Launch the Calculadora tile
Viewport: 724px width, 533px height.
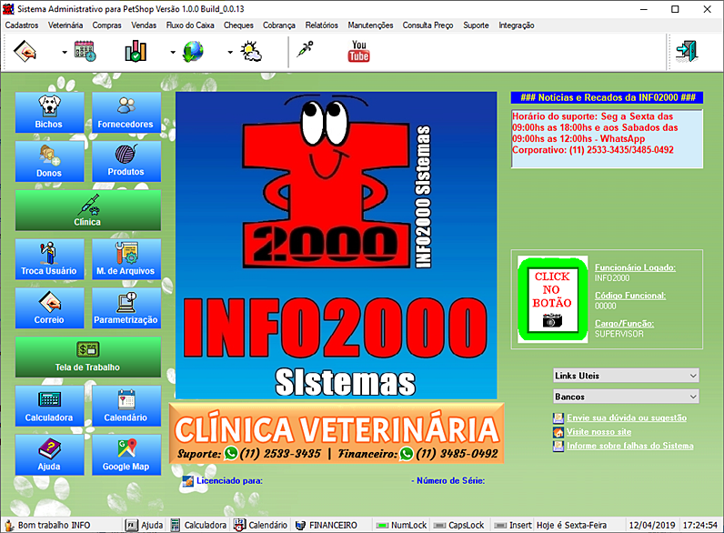tap(49, 406)
